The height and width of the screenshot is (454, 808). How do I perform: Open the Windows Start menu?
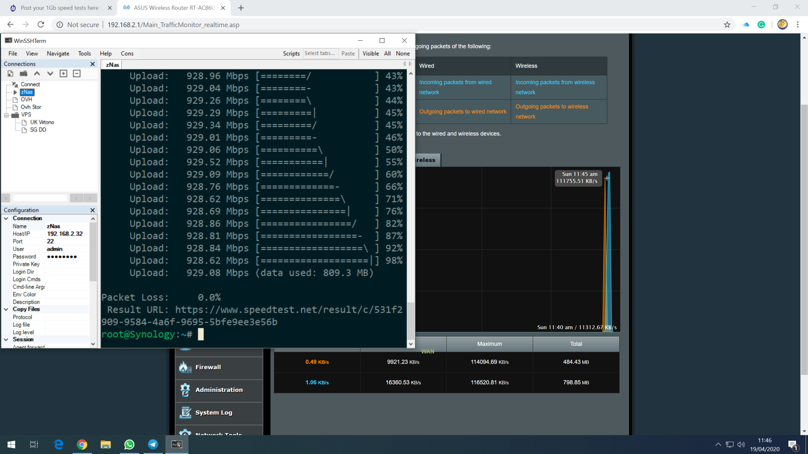pos(11,445)
